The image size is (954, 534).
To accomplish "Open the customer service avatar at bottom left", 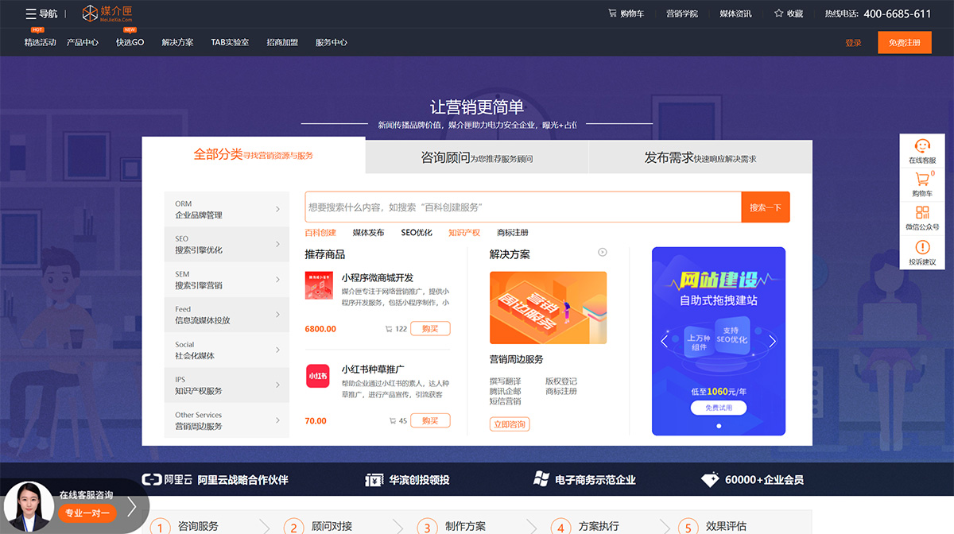I will point(28,505).
